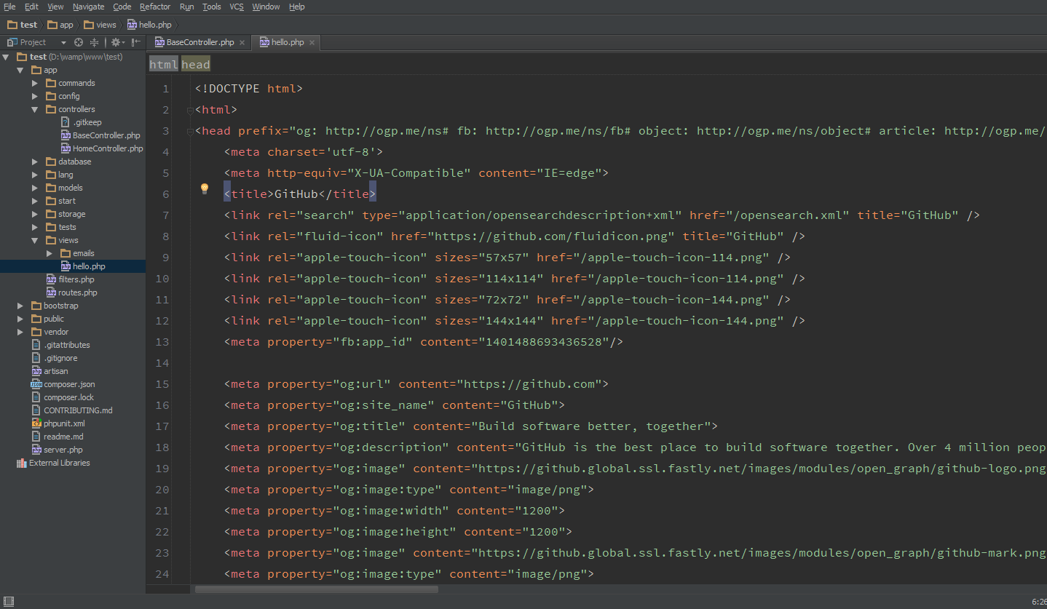Click the scroll from source target icon
The height and width of the screenshot is (609, 1047).
coord(79,42)
